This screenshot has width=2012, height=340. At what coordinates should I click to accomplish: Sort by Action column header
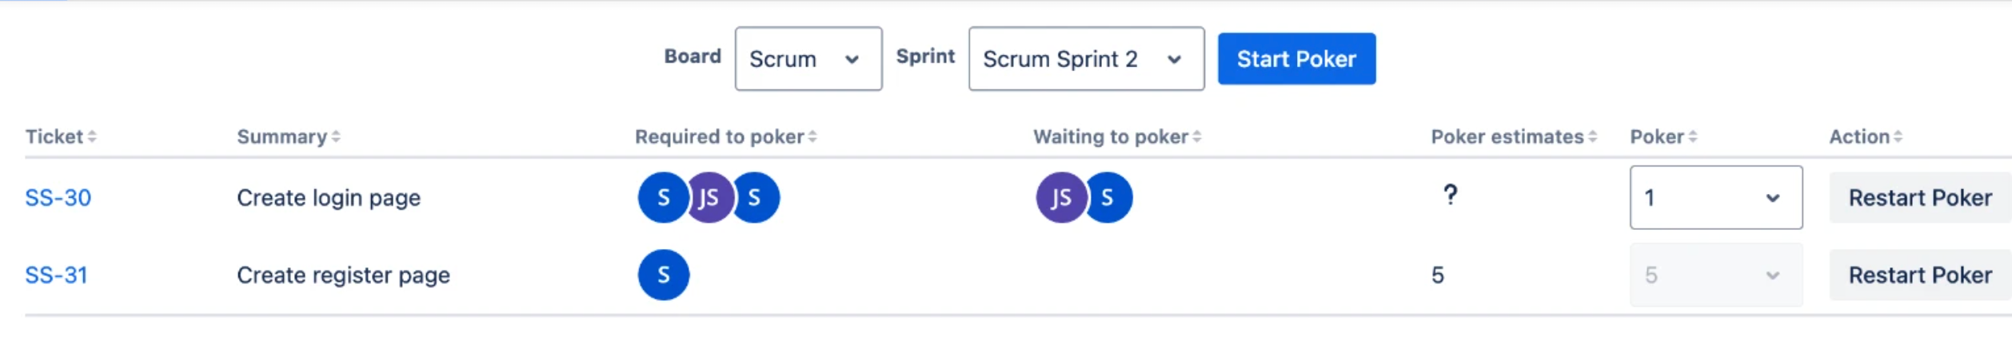click(x=1866, y=136)
